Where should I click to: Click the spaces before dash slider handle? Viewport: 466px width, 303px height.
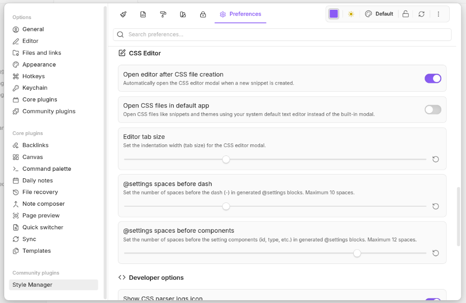point(226,206)
